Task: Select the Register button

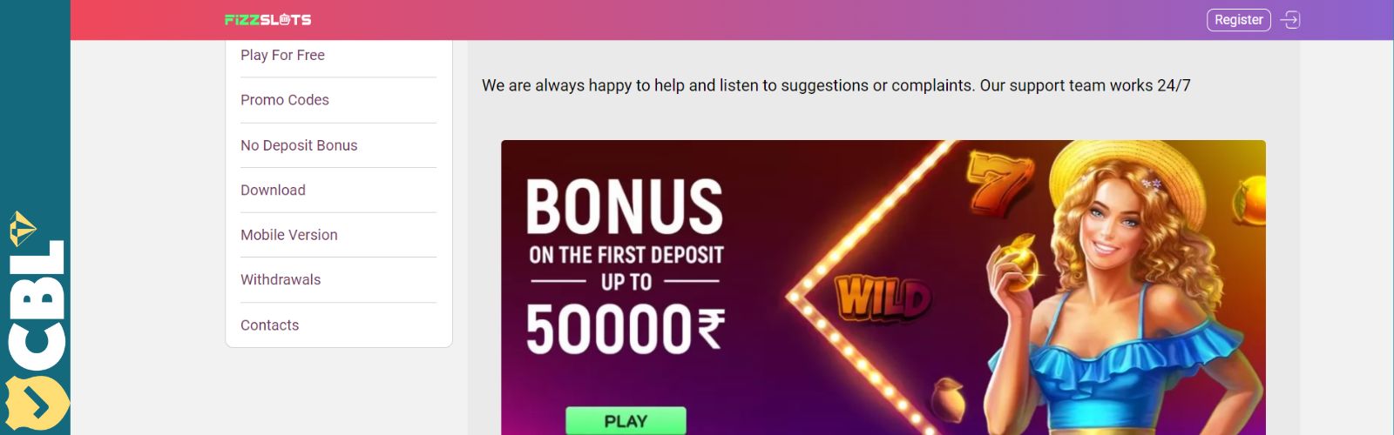Action: (1238, 19)
